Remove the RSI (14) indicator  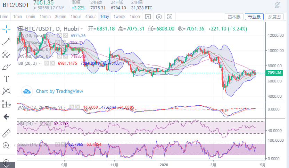[49, 123]
